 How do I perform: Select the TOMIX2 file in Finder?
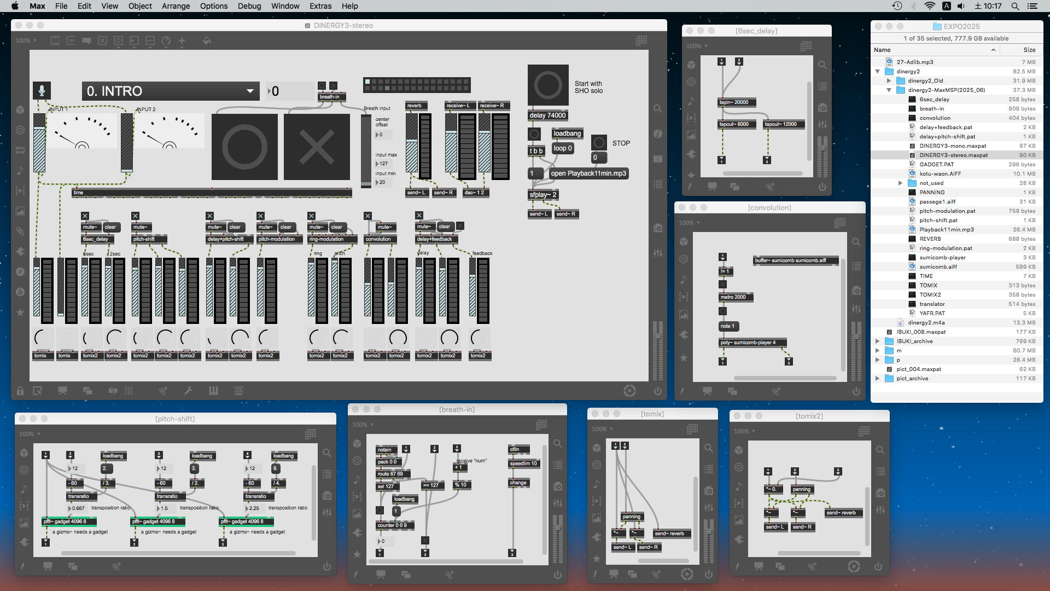[930, 294]
